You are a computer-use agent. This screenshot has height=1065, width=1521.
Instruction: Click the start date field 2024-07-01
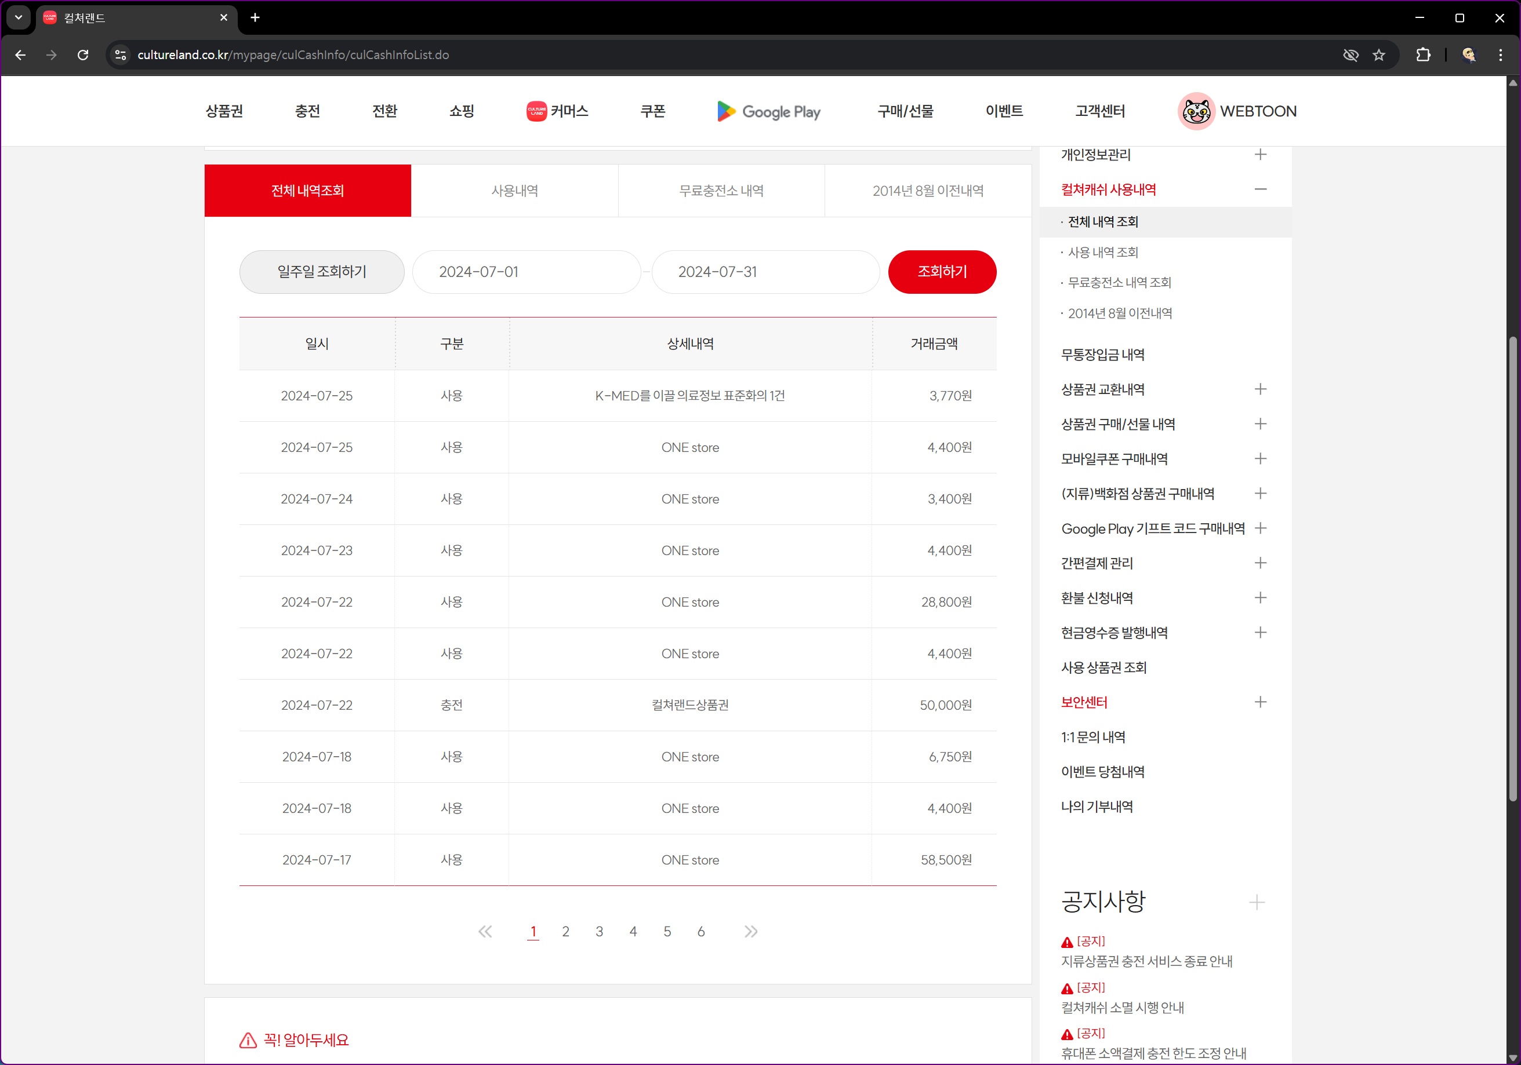click(x=526, y=271)
